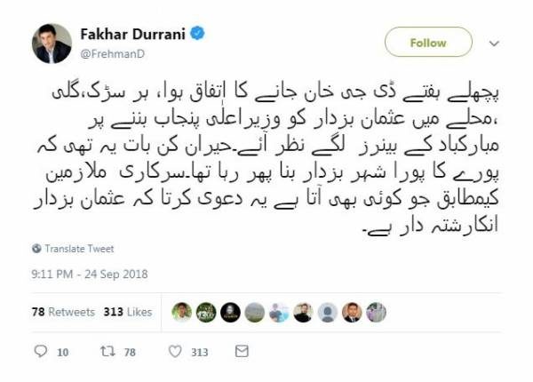Open the @FrehmanD handle link
The image size is (533, 382).
click(x=113, y=53)
